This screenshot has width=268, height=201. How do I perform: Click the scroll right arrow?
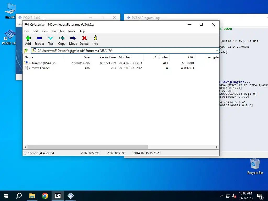pyautogui.click(x=216, y=147)
